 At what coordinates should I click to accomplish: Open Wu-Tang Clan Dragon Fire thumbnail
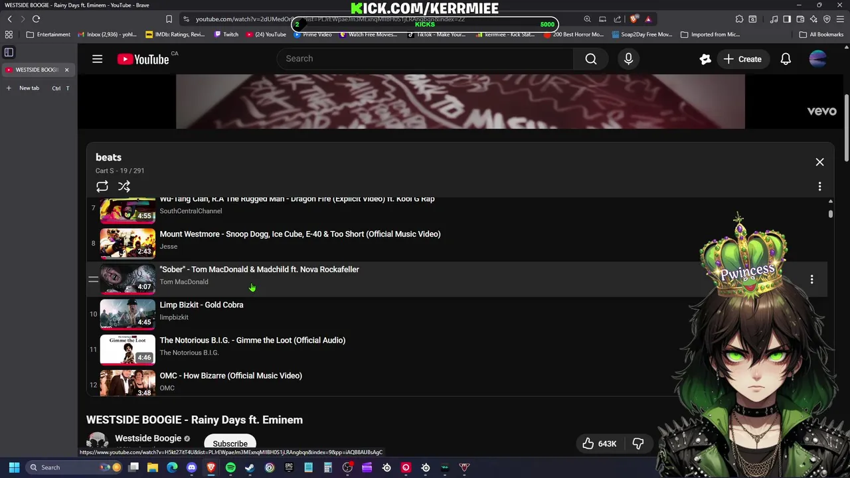pyautogui.click(x=127, y=210)
